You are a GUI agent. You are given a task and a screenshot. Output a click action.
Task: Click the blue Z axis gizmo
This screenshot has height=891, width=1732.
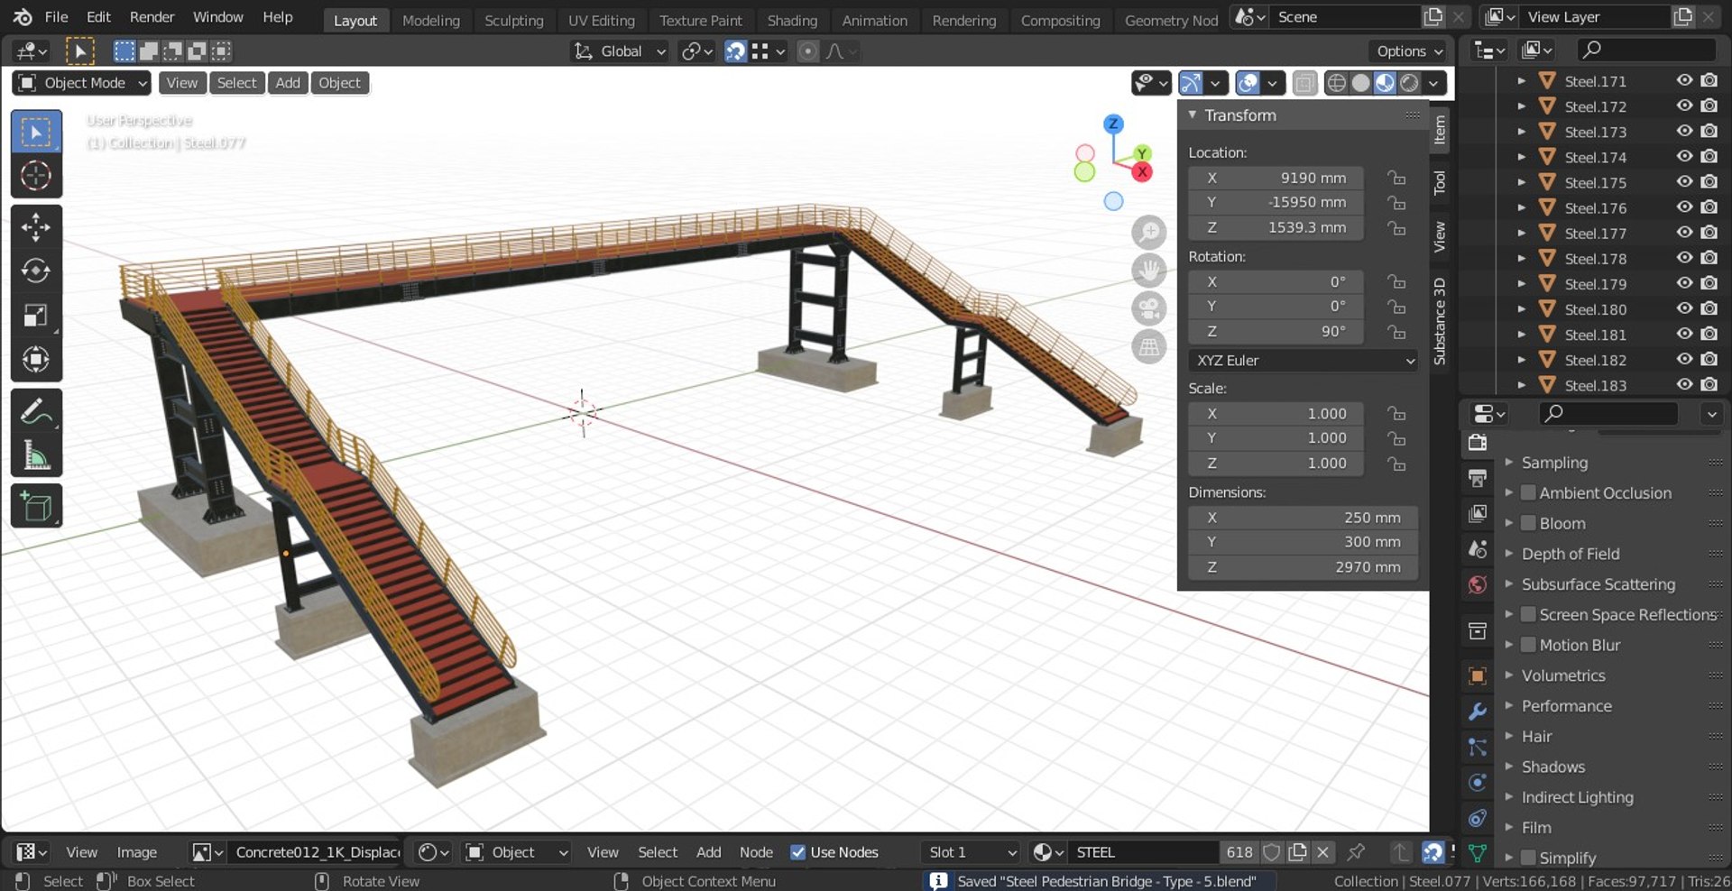pos(1113,124)
